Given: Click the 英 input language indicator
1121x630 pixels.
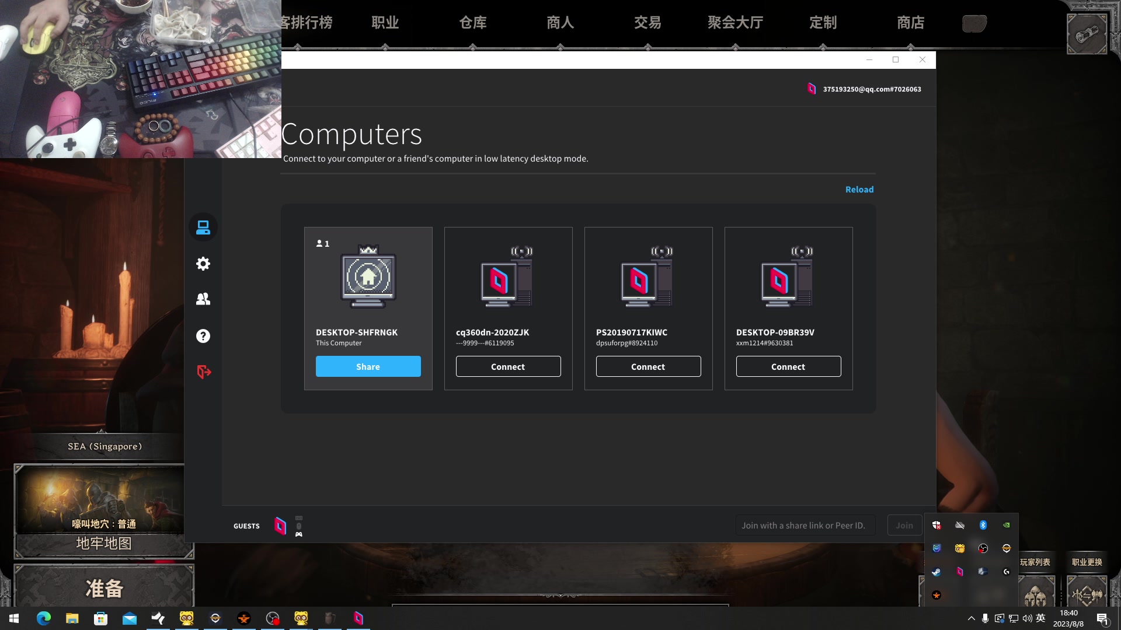Looking at the screenshot, I should (x=1040, y=618).
